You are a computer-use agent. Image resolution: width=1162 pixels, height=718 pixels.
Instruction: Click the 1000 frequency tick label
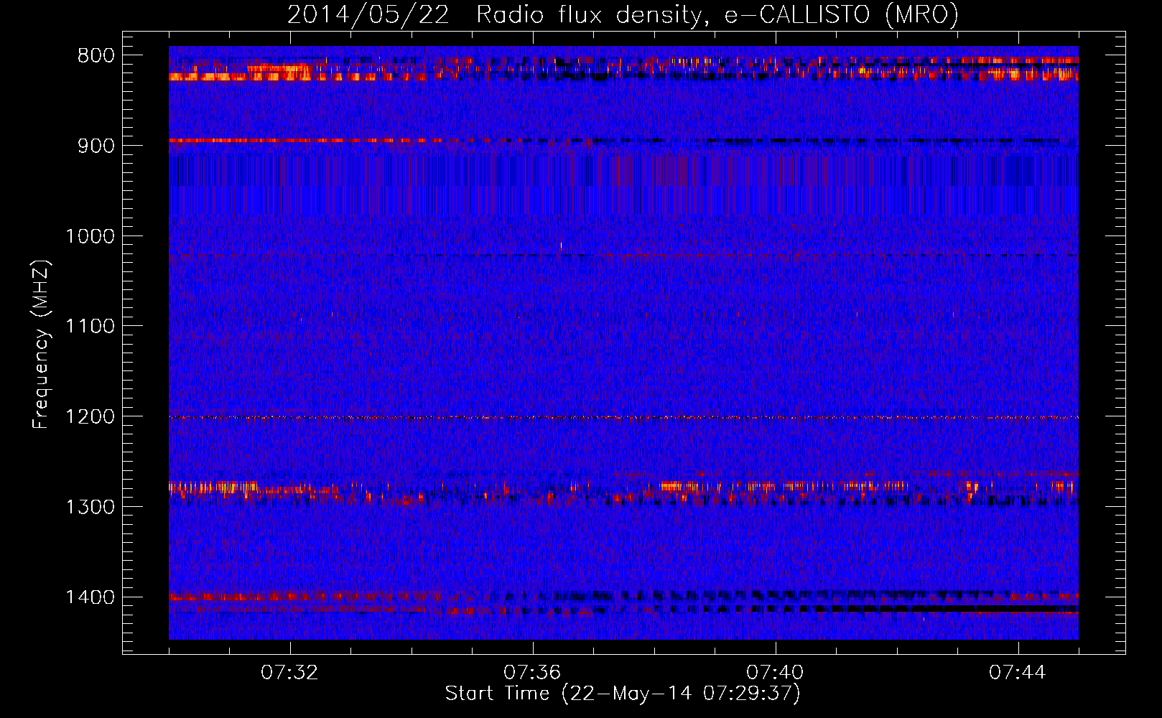[x=90, y=236]
